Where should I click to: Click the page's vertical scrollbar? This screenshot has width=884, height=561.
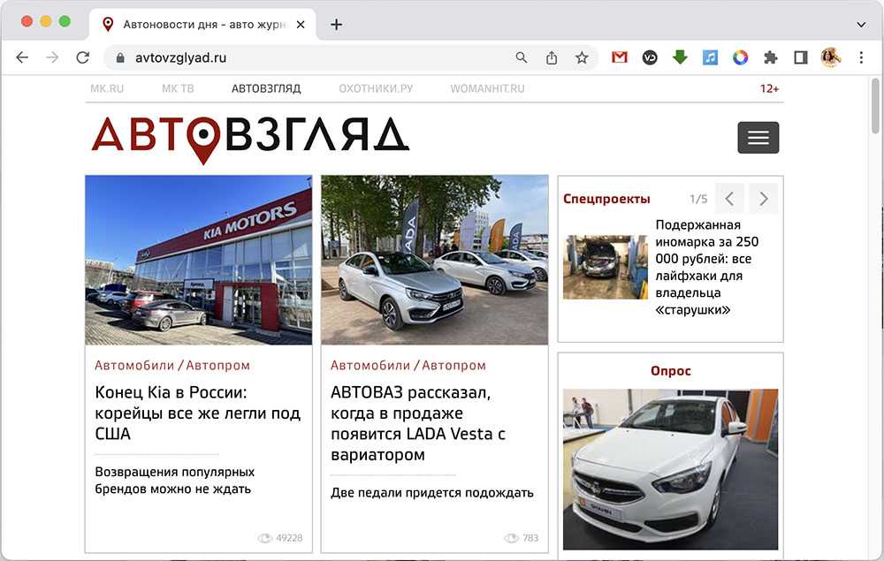875,106
